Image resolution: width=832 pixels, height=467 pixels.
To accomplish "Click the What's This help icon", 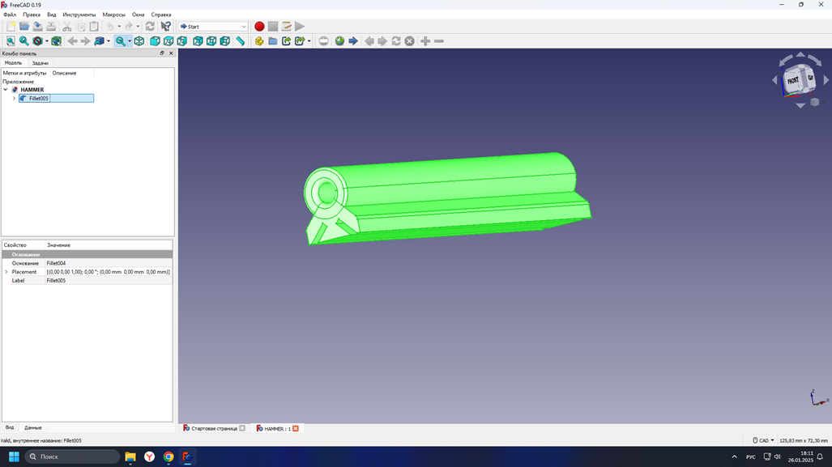I will click(x=166, y=27).
